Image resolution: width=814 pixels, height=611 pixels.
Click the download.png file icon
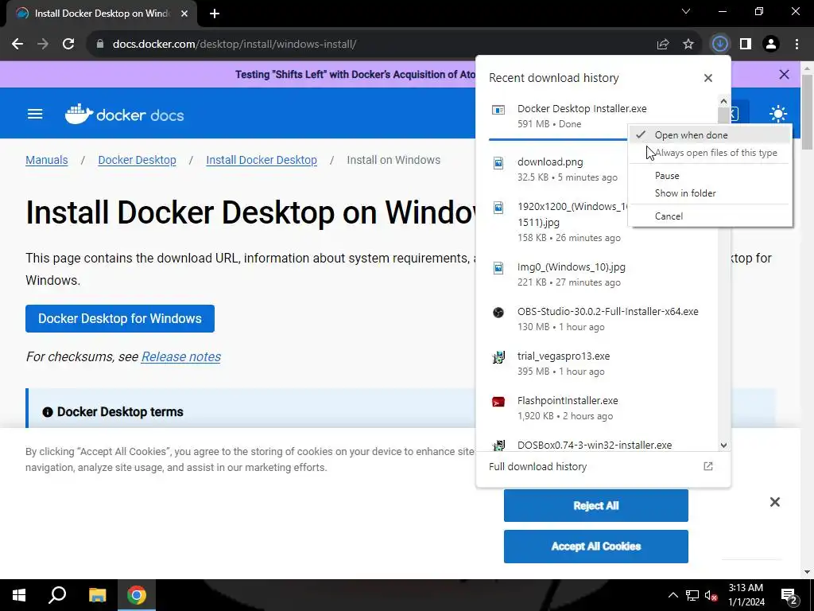pos(498,163)
